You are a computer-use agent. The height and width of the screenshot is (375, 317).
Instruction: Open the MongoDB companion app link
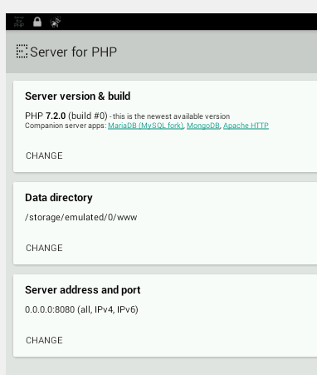coord(203,126)
